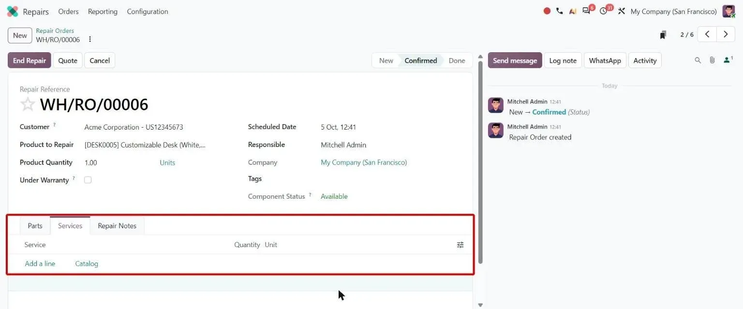Select the Services tab
The height and width of the screenshot is (309, 743).
pyautogui.click(x=70, y=226)
